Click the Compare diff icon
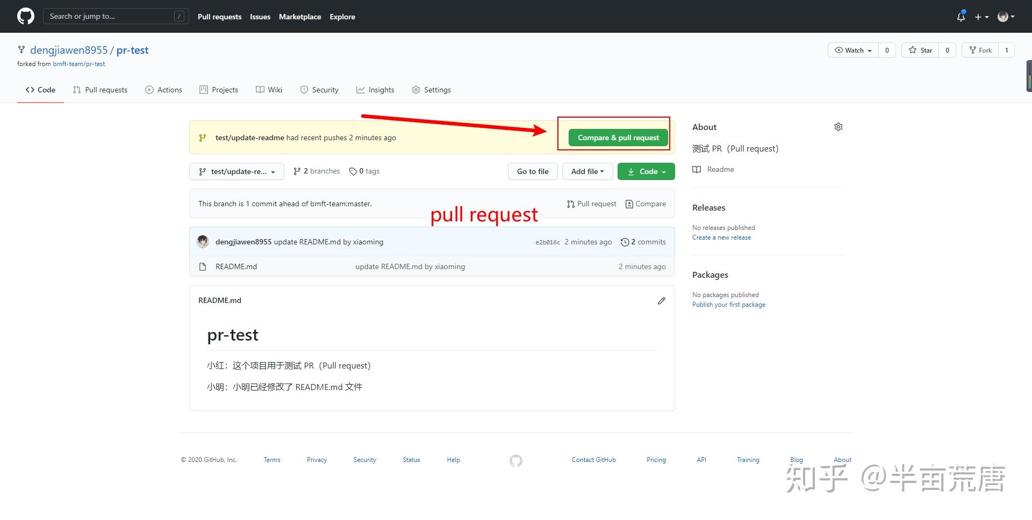This screenshot has height=520, width=1032. click(629, 204)
